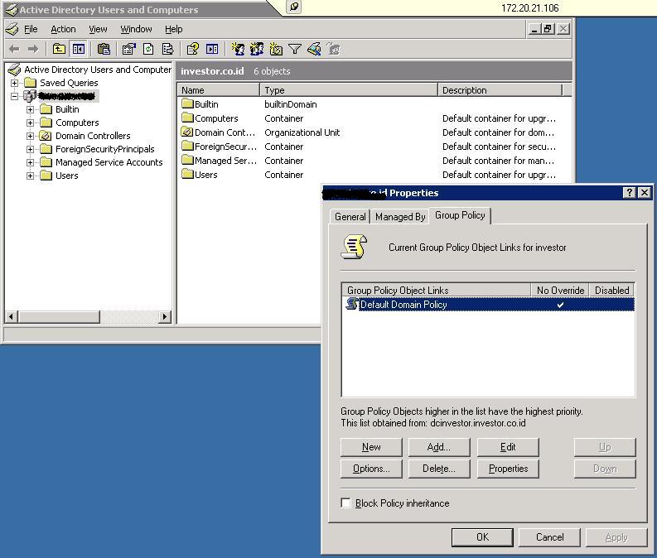Open the Properties toolbar icon

pyautogui.click(x=128, y=50)
